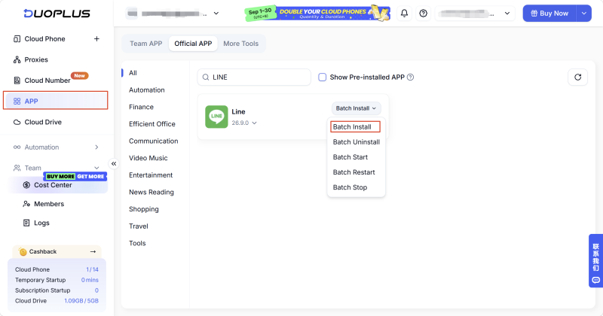Collapse the sidebar with double-arrow icon

point(114,163)
